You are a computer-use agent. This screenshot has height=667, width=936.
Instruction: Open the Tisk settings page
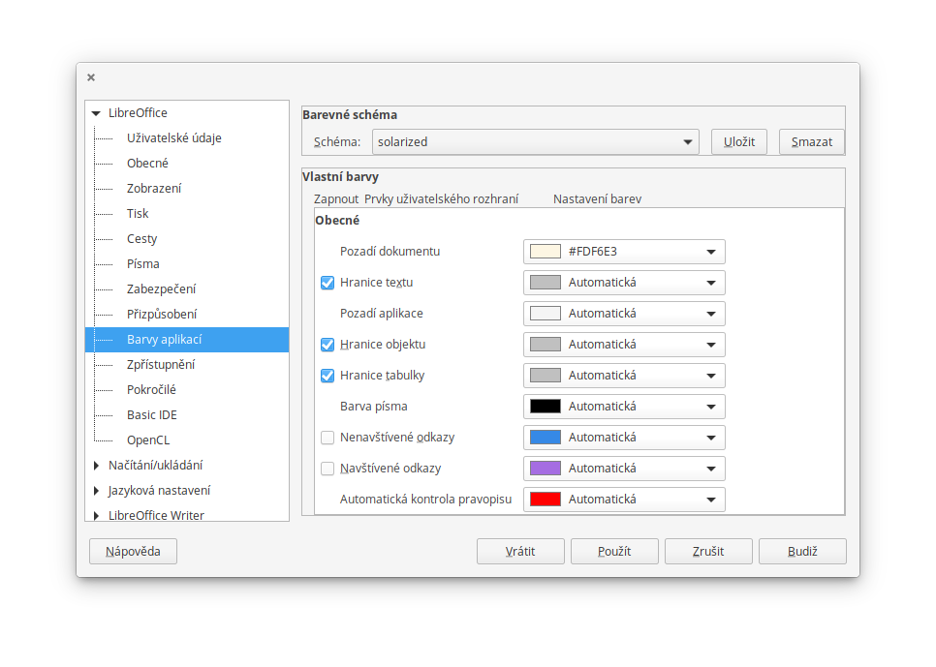click(138, 213)
